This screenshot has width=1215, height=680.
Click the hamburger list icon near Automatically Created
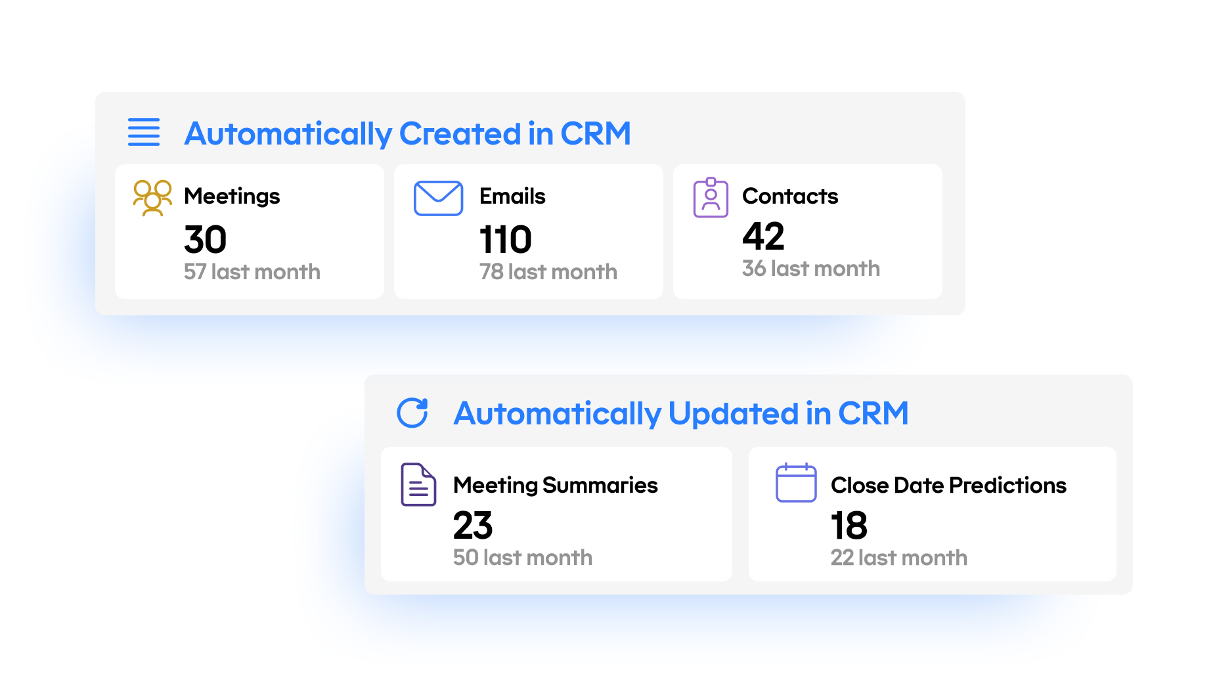pyautogui.click(x=144, y=132)
